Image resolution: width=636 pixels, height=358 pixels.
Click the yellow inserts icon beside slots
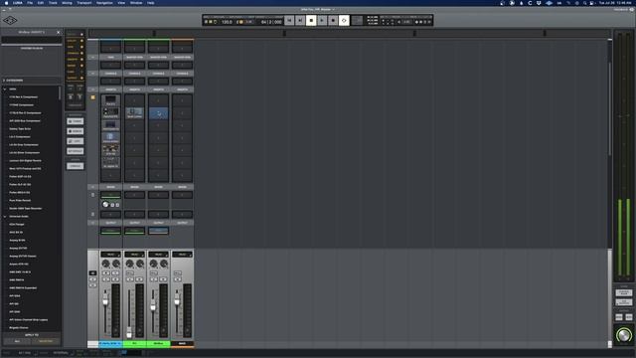pos(92,97)
